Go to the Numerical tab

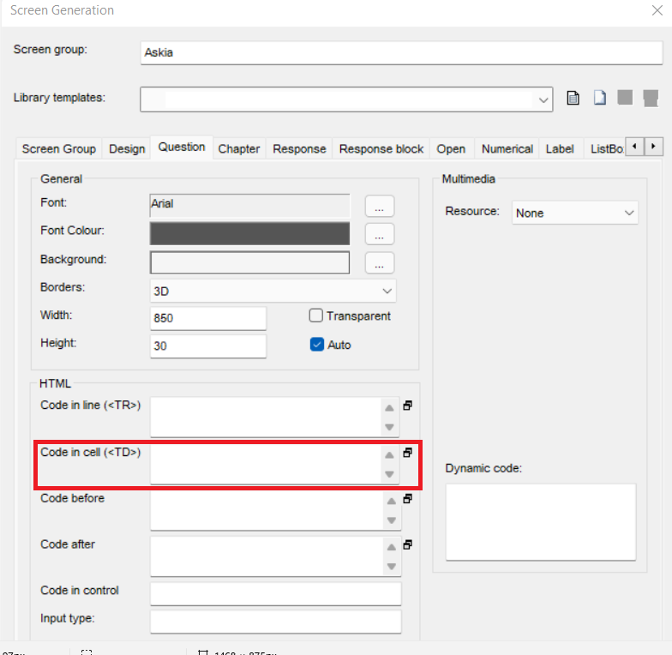click(x=507, y=149)
